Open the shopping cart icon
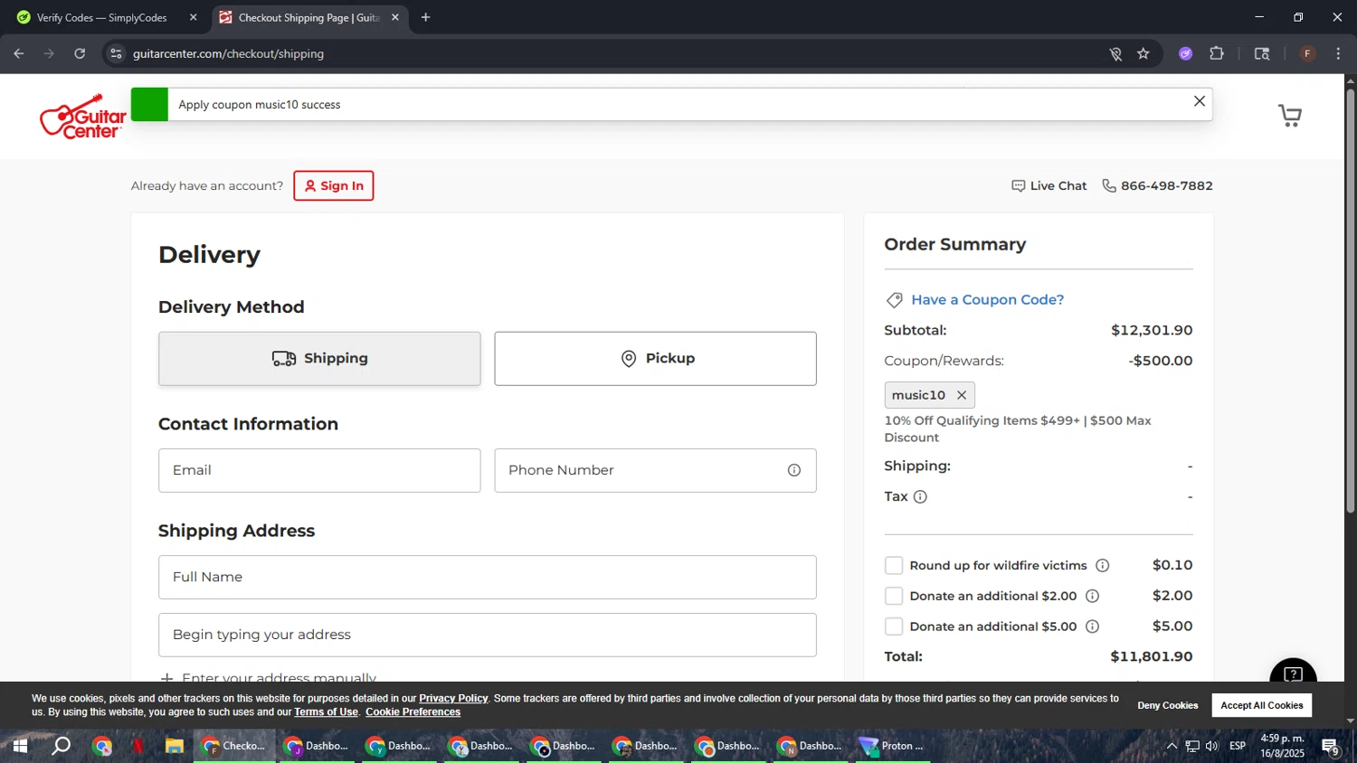The height and width of the screenshot is (763, 1357). coord(1289,116)
